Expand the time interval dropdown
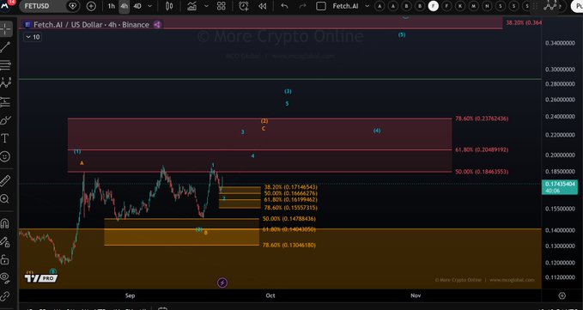The width and height of the screenshot is (583, 310). pyautogui.click(x=150, y=6)
